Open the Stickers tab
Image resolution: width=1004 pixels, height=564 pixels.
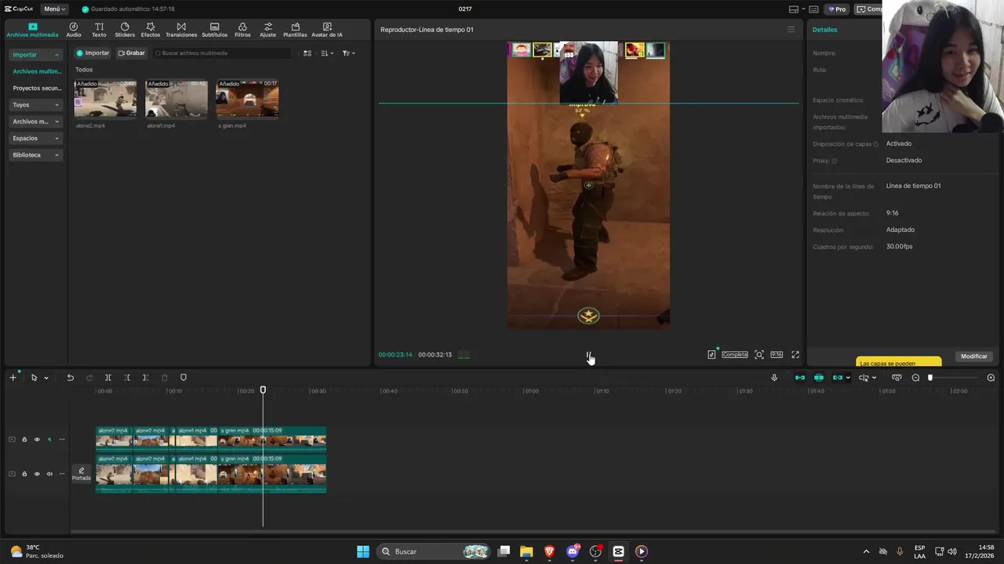125,30
